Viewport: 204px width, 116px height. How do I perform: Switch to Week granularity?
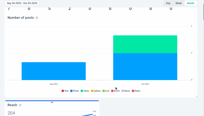point(178,3)
